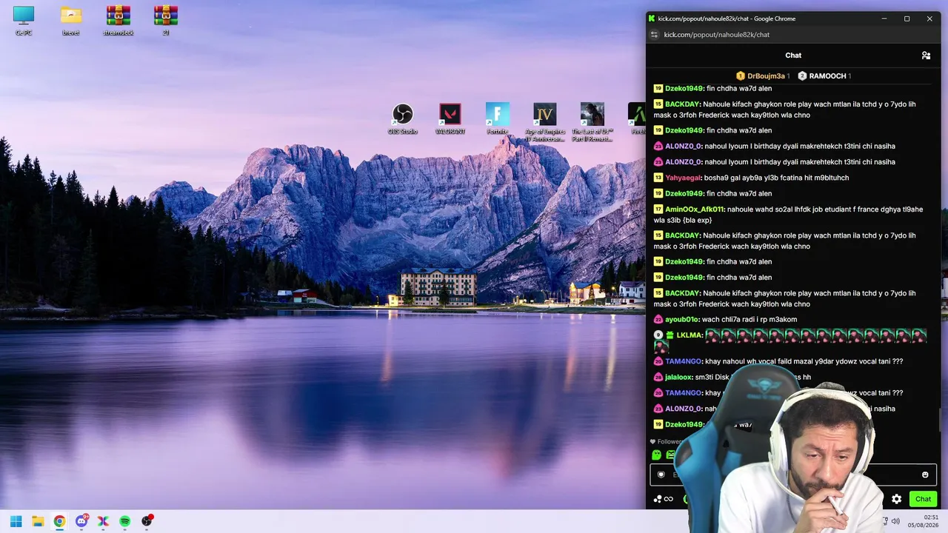Image resolution: width=948 pixels, height=533 pixels.
Task: Open volume control in system tray
Action: pyautogui.click(x=895, y=521)
